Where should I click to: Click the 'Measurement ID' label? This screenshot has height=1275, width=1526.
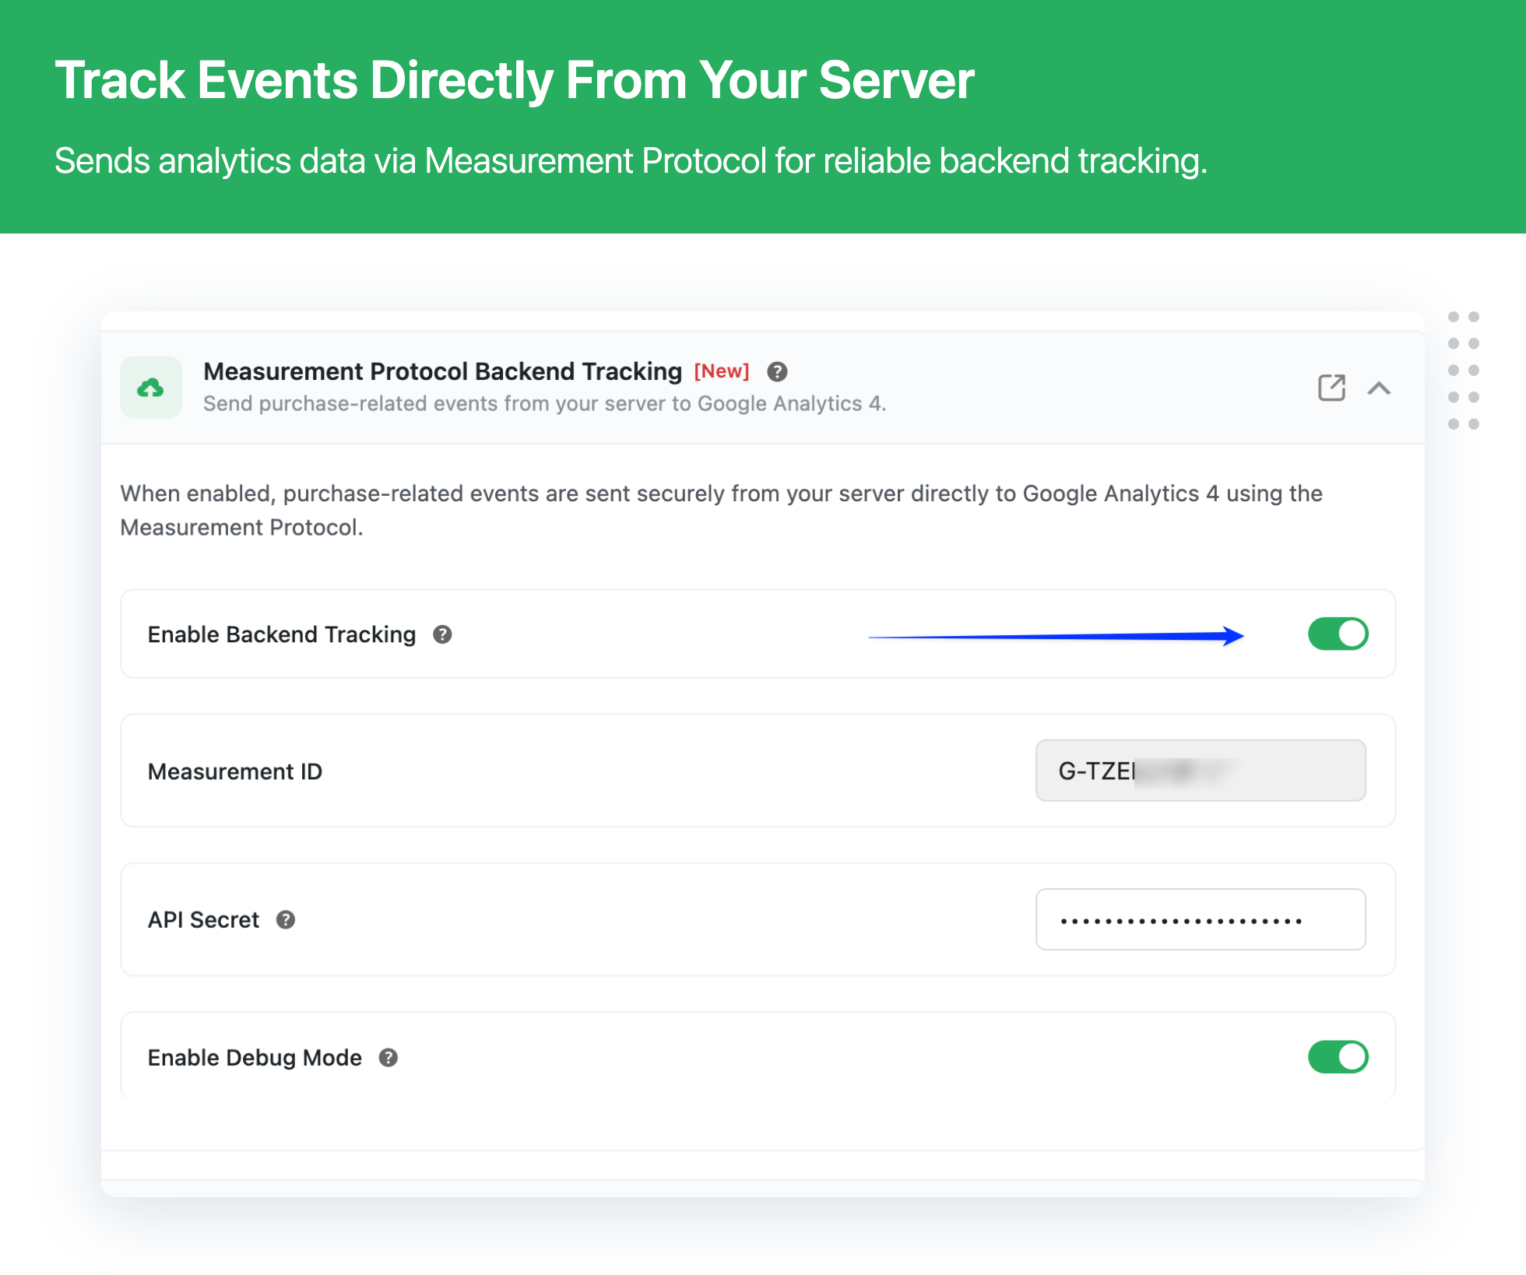point(235,771)
